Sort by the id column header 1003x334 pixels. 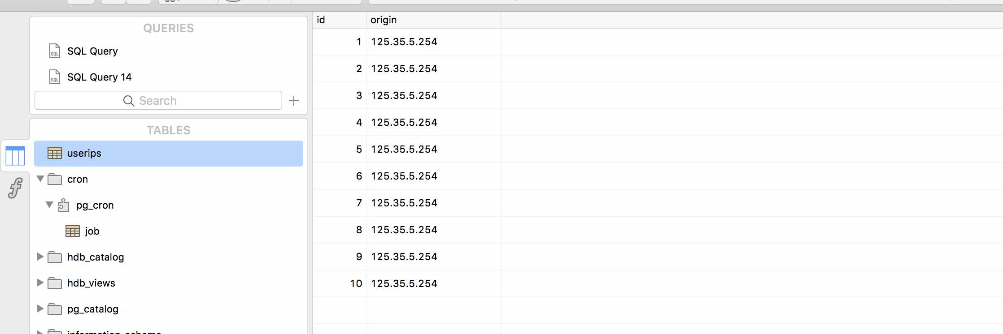(x=340, y=20)
